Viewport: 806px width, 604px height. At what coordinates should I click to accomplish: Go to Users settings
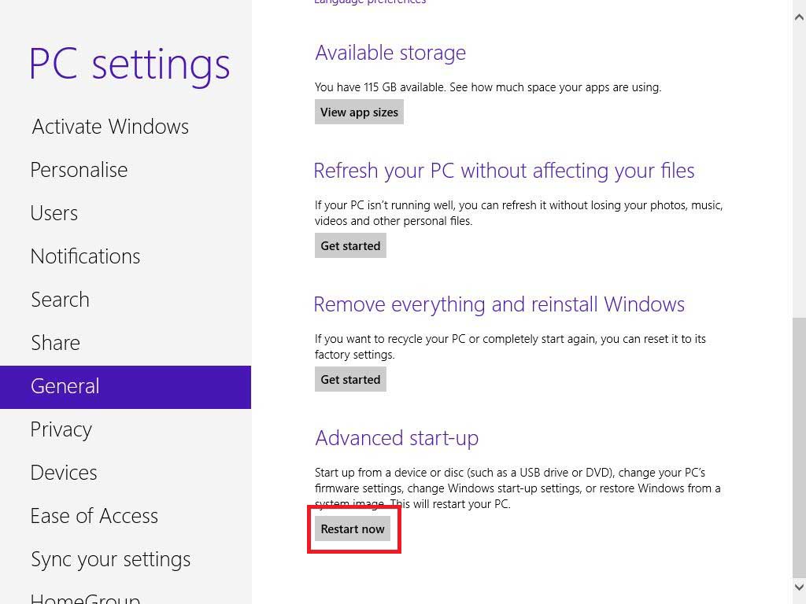tap(54, 213)
